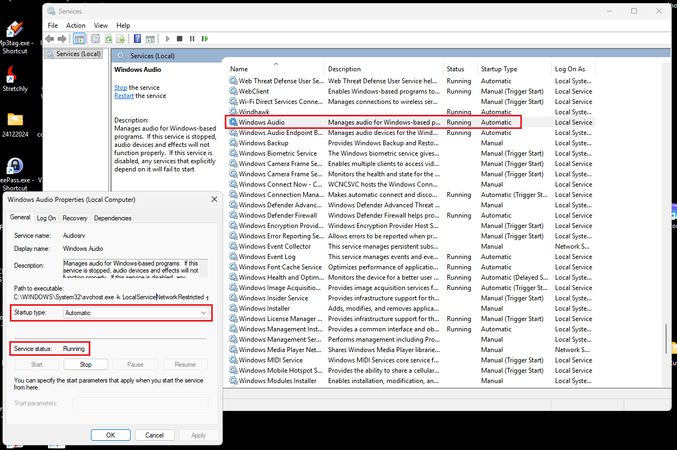The image size is (677, 450).
Task: Click the green Refresh toolbar icon
Action: pos(108,39)
